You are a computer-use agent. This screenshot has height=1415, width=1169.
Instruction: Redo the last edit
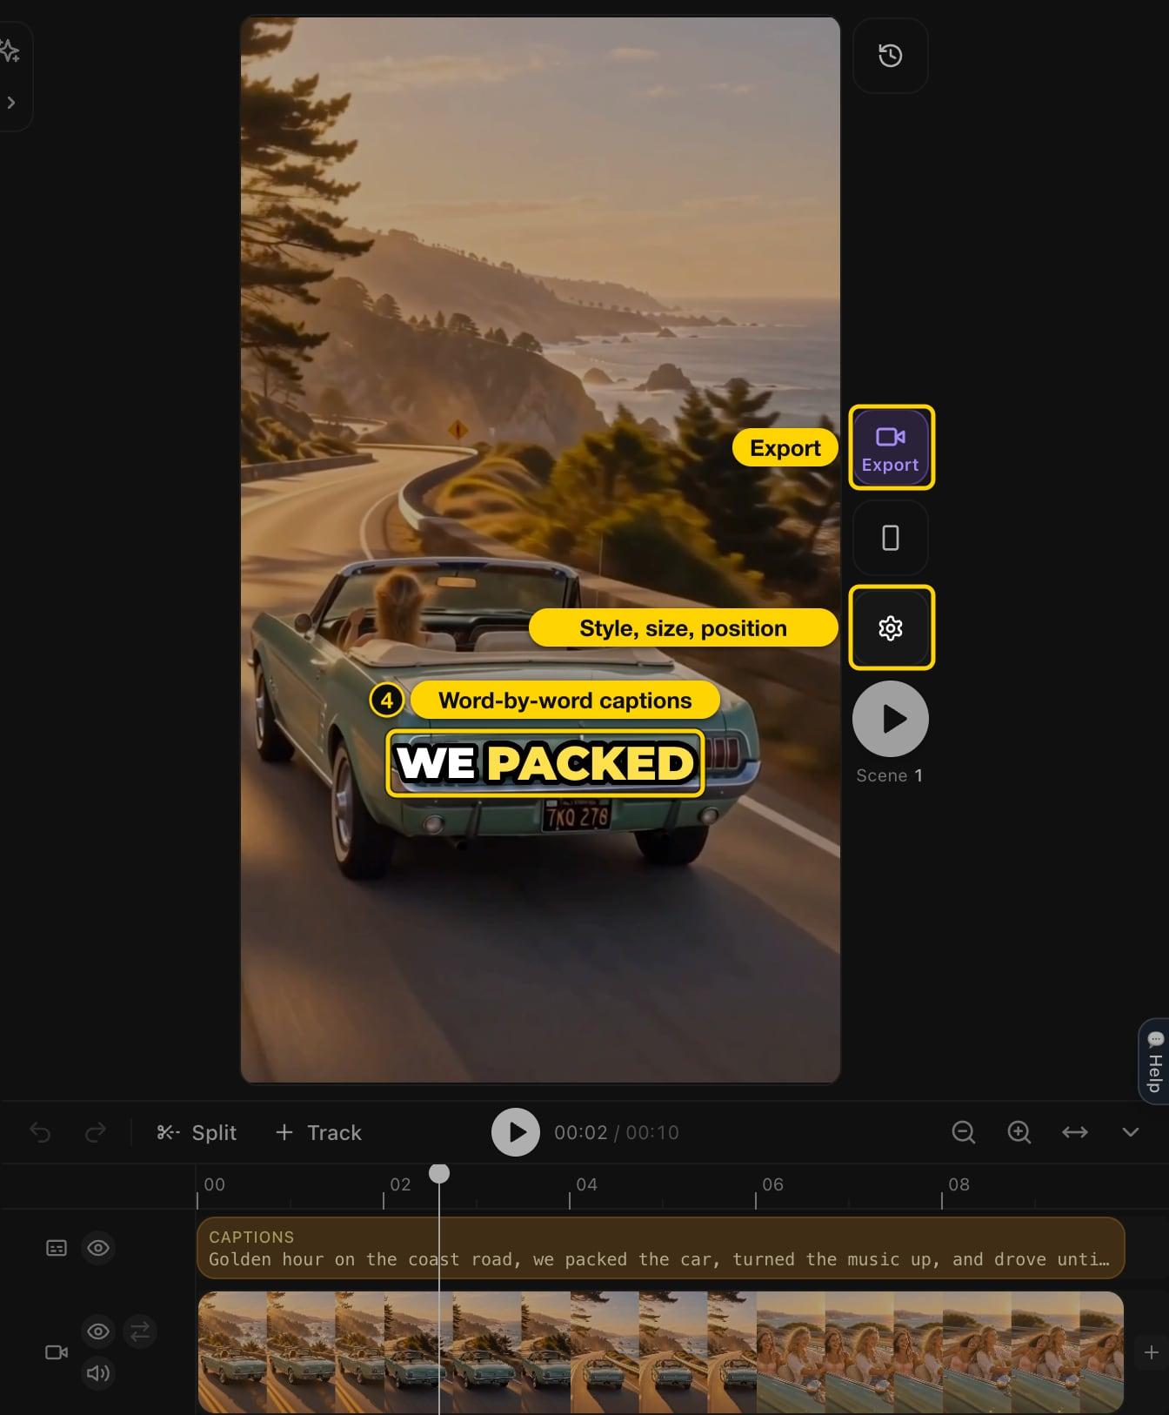tap(96, 1132)
